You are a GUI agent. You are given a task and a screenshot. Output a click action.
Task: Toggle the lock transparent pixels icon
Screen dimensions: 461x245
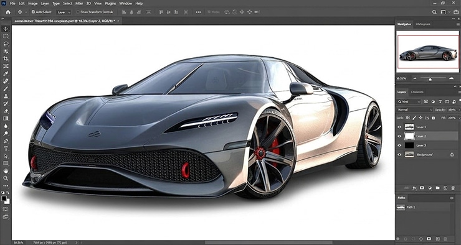coord(408,118)
